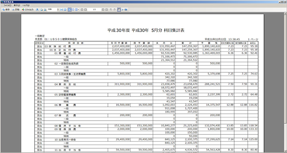287x153 pixels.
Task: Click the 予算残 column header
Action: point(209,43)
